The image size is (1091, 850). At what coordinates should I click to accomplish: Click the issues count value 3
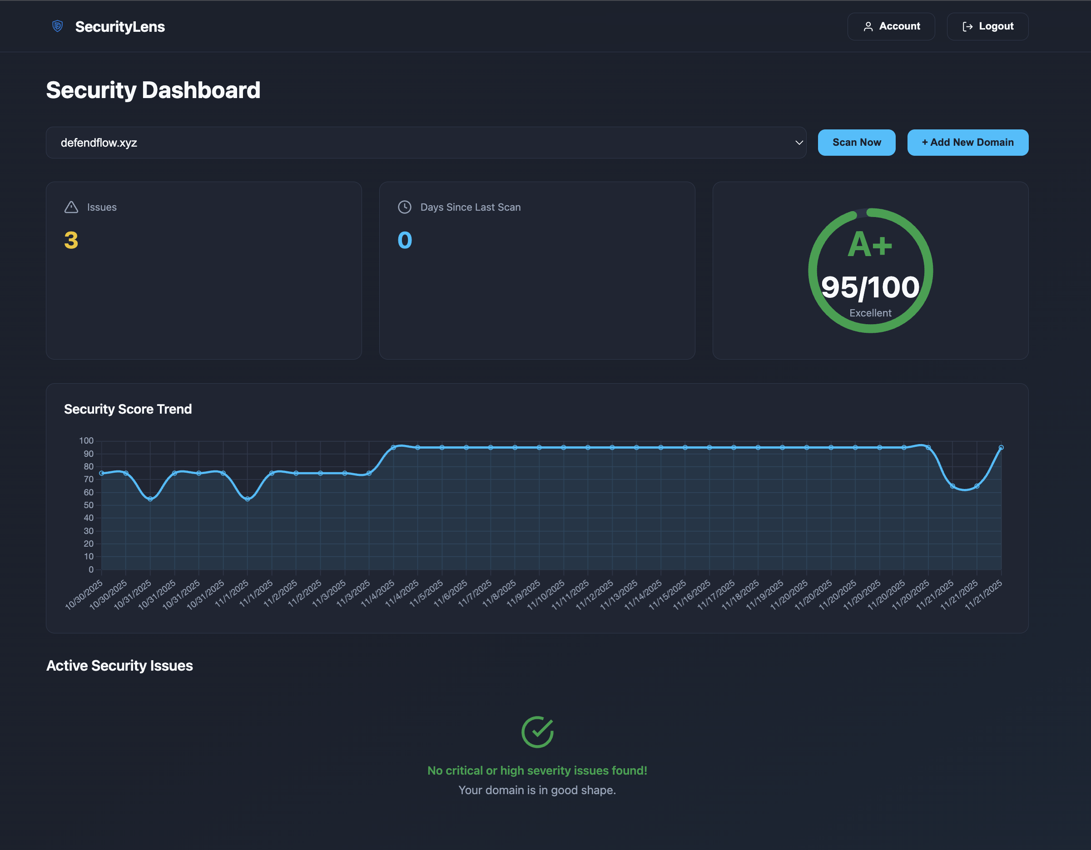tap(71, 240)
